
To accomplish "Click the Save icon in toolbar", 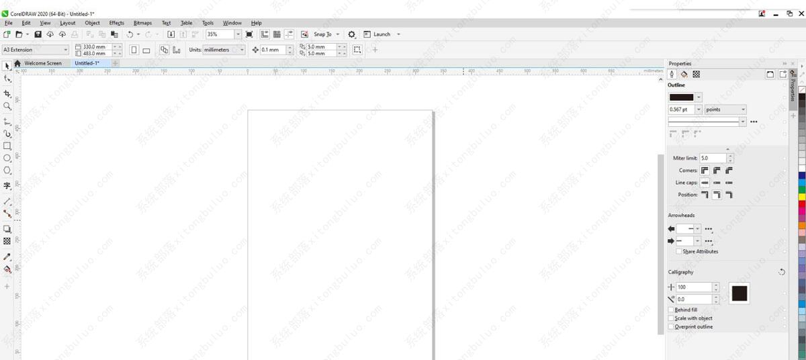I will pyautogui.click(x=38, y=34).
